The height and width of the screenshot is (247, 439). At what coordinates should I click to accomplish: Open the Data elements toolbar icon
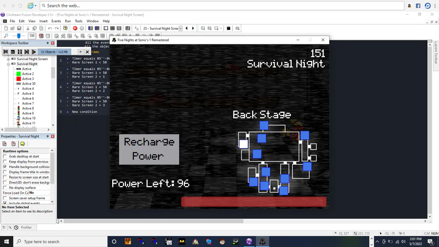tap(128, 28)
